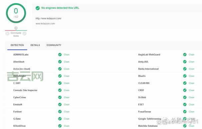Click the check icon next to No engines detected
This screenshot has height=129, width=202.
[x=38, y=8]
